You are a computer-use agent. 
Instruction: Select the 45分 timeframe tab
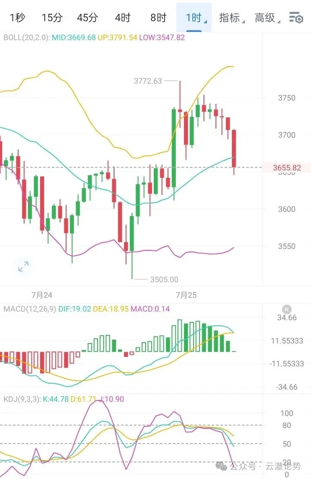pyautogui.click(x=87, y=19)
